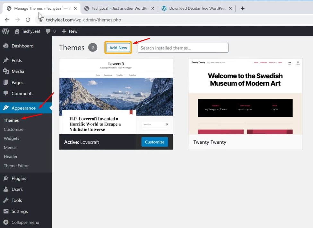
Task: Click the WordPress logo in the admin bar
Action: click(5, 31)
